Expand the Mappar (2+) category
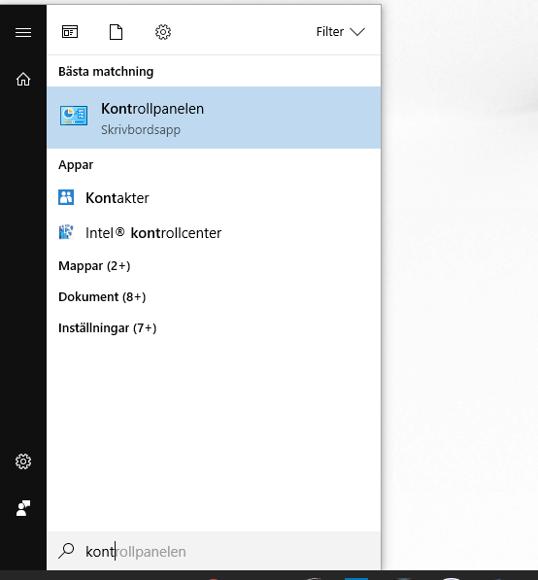This screenshot has width=538, height=580. click(94, 266)
